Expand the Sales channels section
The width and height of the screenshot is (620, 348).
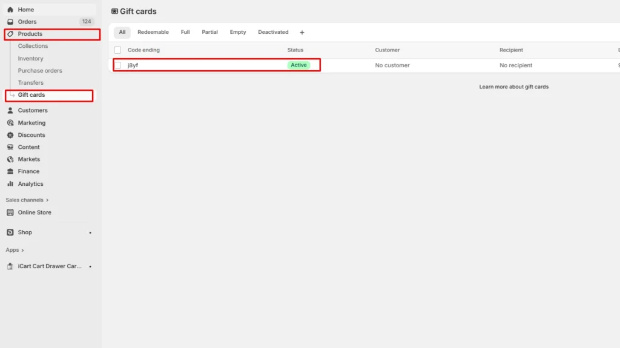tap(27, 200)
